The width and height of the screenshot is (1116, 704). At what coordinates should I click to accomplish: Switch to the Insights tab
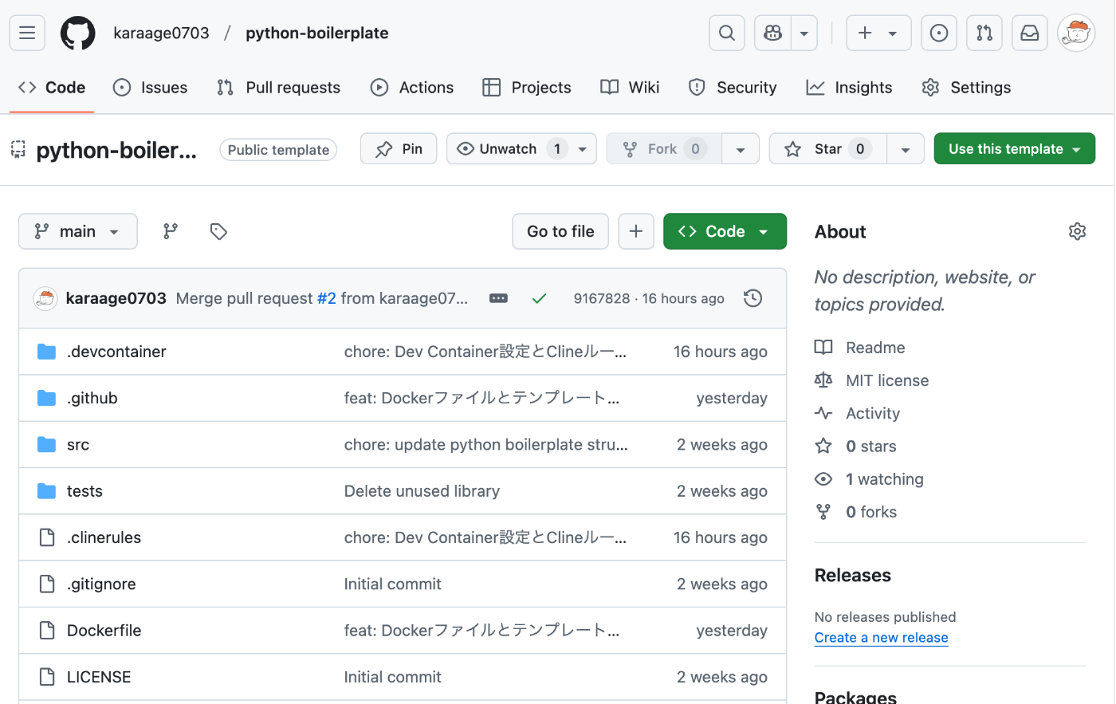pyautogui.click(x=849, y=88)
